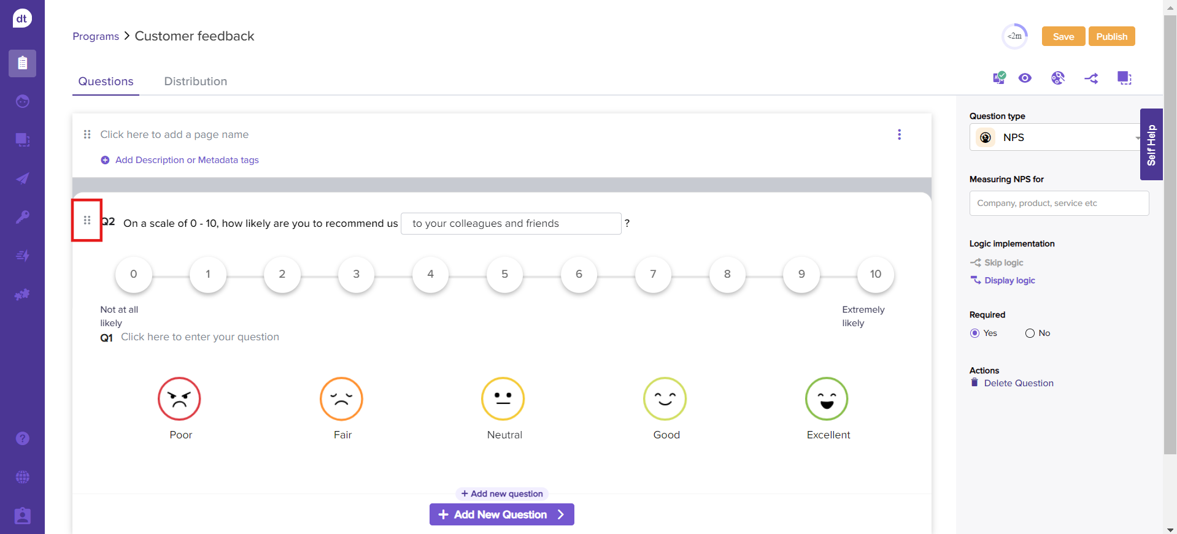Click the preview eye icon
The image size is (1177, 534).
point(1025,78)
